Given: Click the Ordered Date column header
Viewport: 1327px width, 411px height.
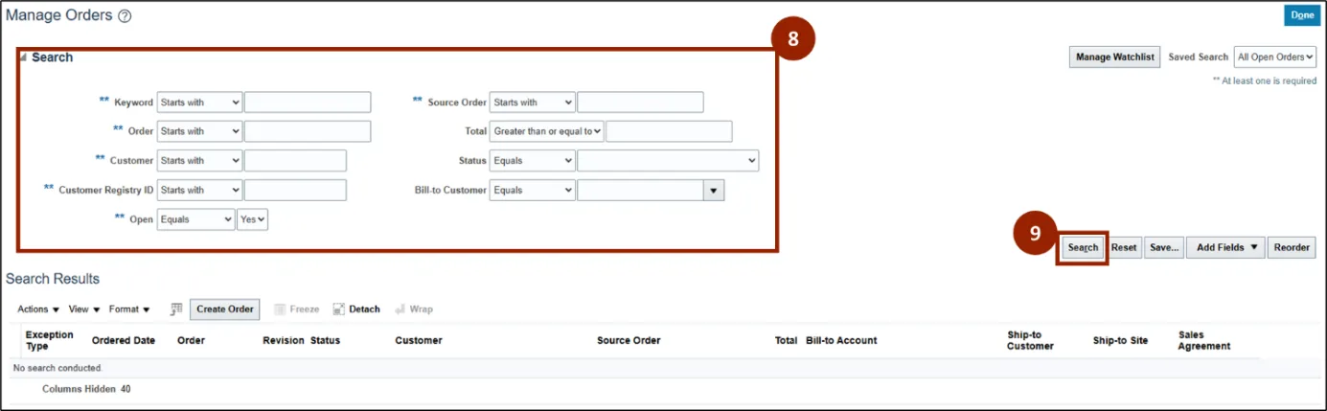Looking at the screenshot, I should (124, 341).
